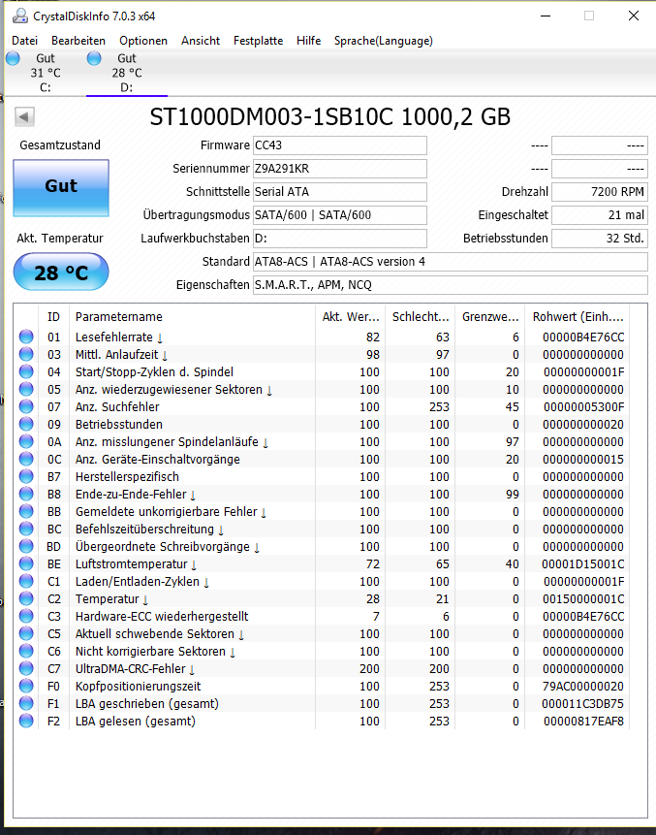Click the Schnittstelle field Serial ATA
This screenshot has height=835, width=656.
(x=340, y=192)
